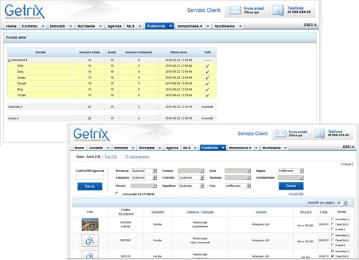Open the placeholder thumbnail of the Attico / Mansarda listing
Viewport: 359px width, 260px height.
click(90, 240)
